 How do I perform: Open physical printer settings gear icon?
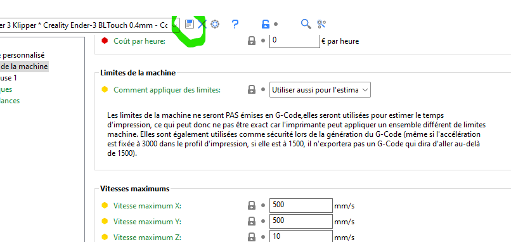tap(215, 24)
